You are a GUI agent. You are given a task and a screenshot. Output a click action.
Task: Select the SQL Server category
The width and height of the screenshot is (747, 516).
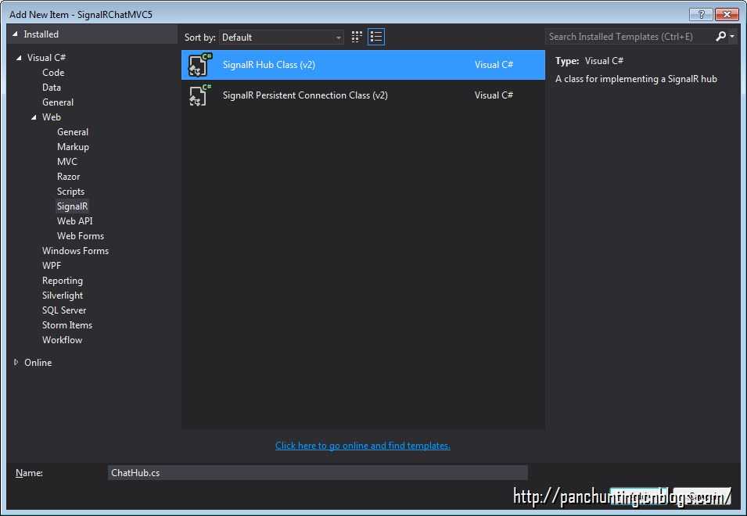click(64, 310)
